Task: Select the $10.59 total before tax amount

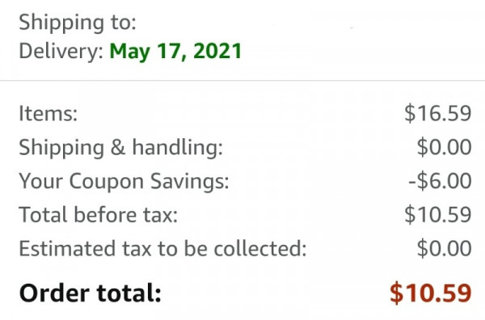Action: tap(437, 214)
